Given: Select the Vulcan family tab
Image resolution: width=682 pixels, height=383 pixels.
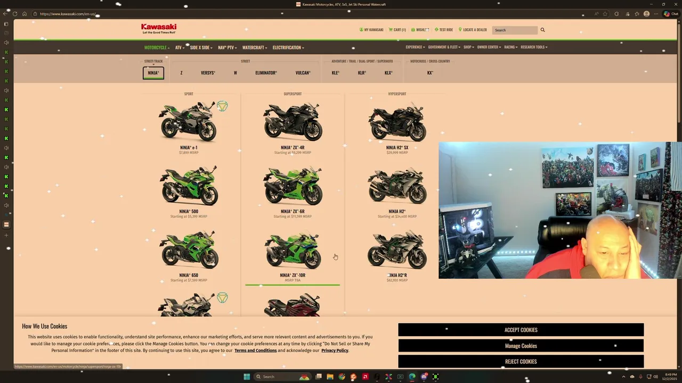Looking at the screenshot, I should coord(303,73).
